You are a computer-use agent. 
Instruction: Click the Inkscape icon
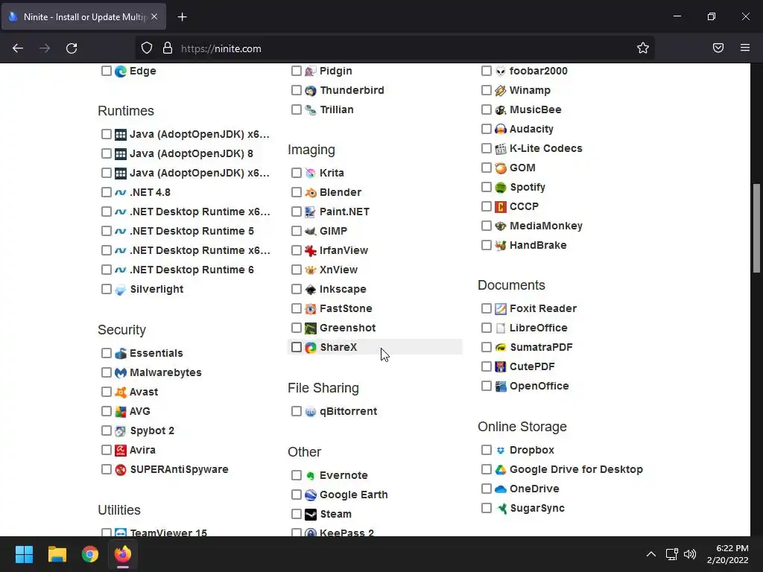(x=311, y=290)
